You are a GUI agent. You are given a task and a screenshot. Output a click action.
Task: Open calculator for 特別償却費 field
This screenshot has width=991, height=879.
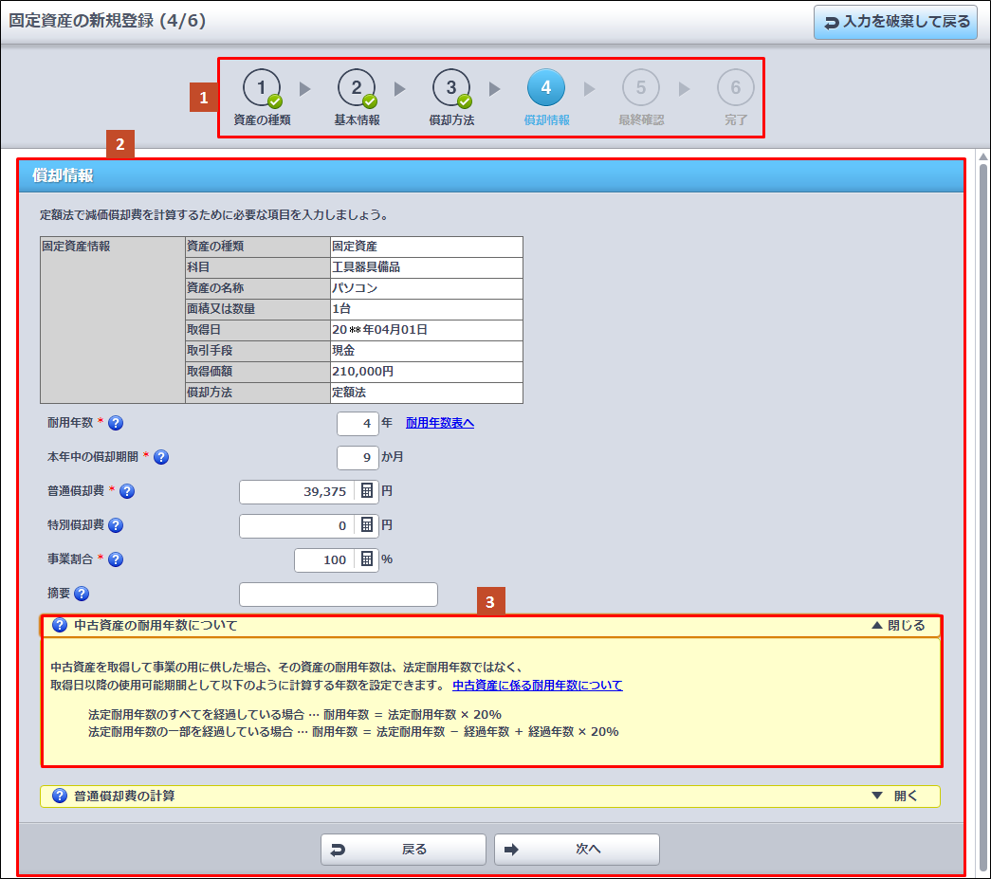(x=366, y=525)
